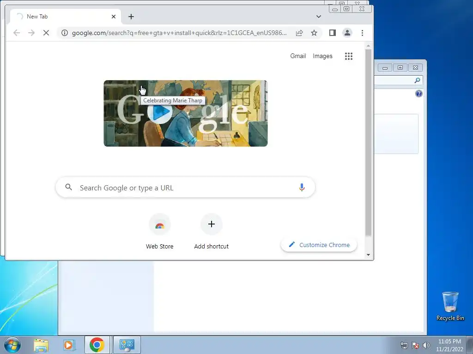Screen dimensions: 473x354
Task: Open the Recycle Bin desktop icon
Action: point(450,306)
